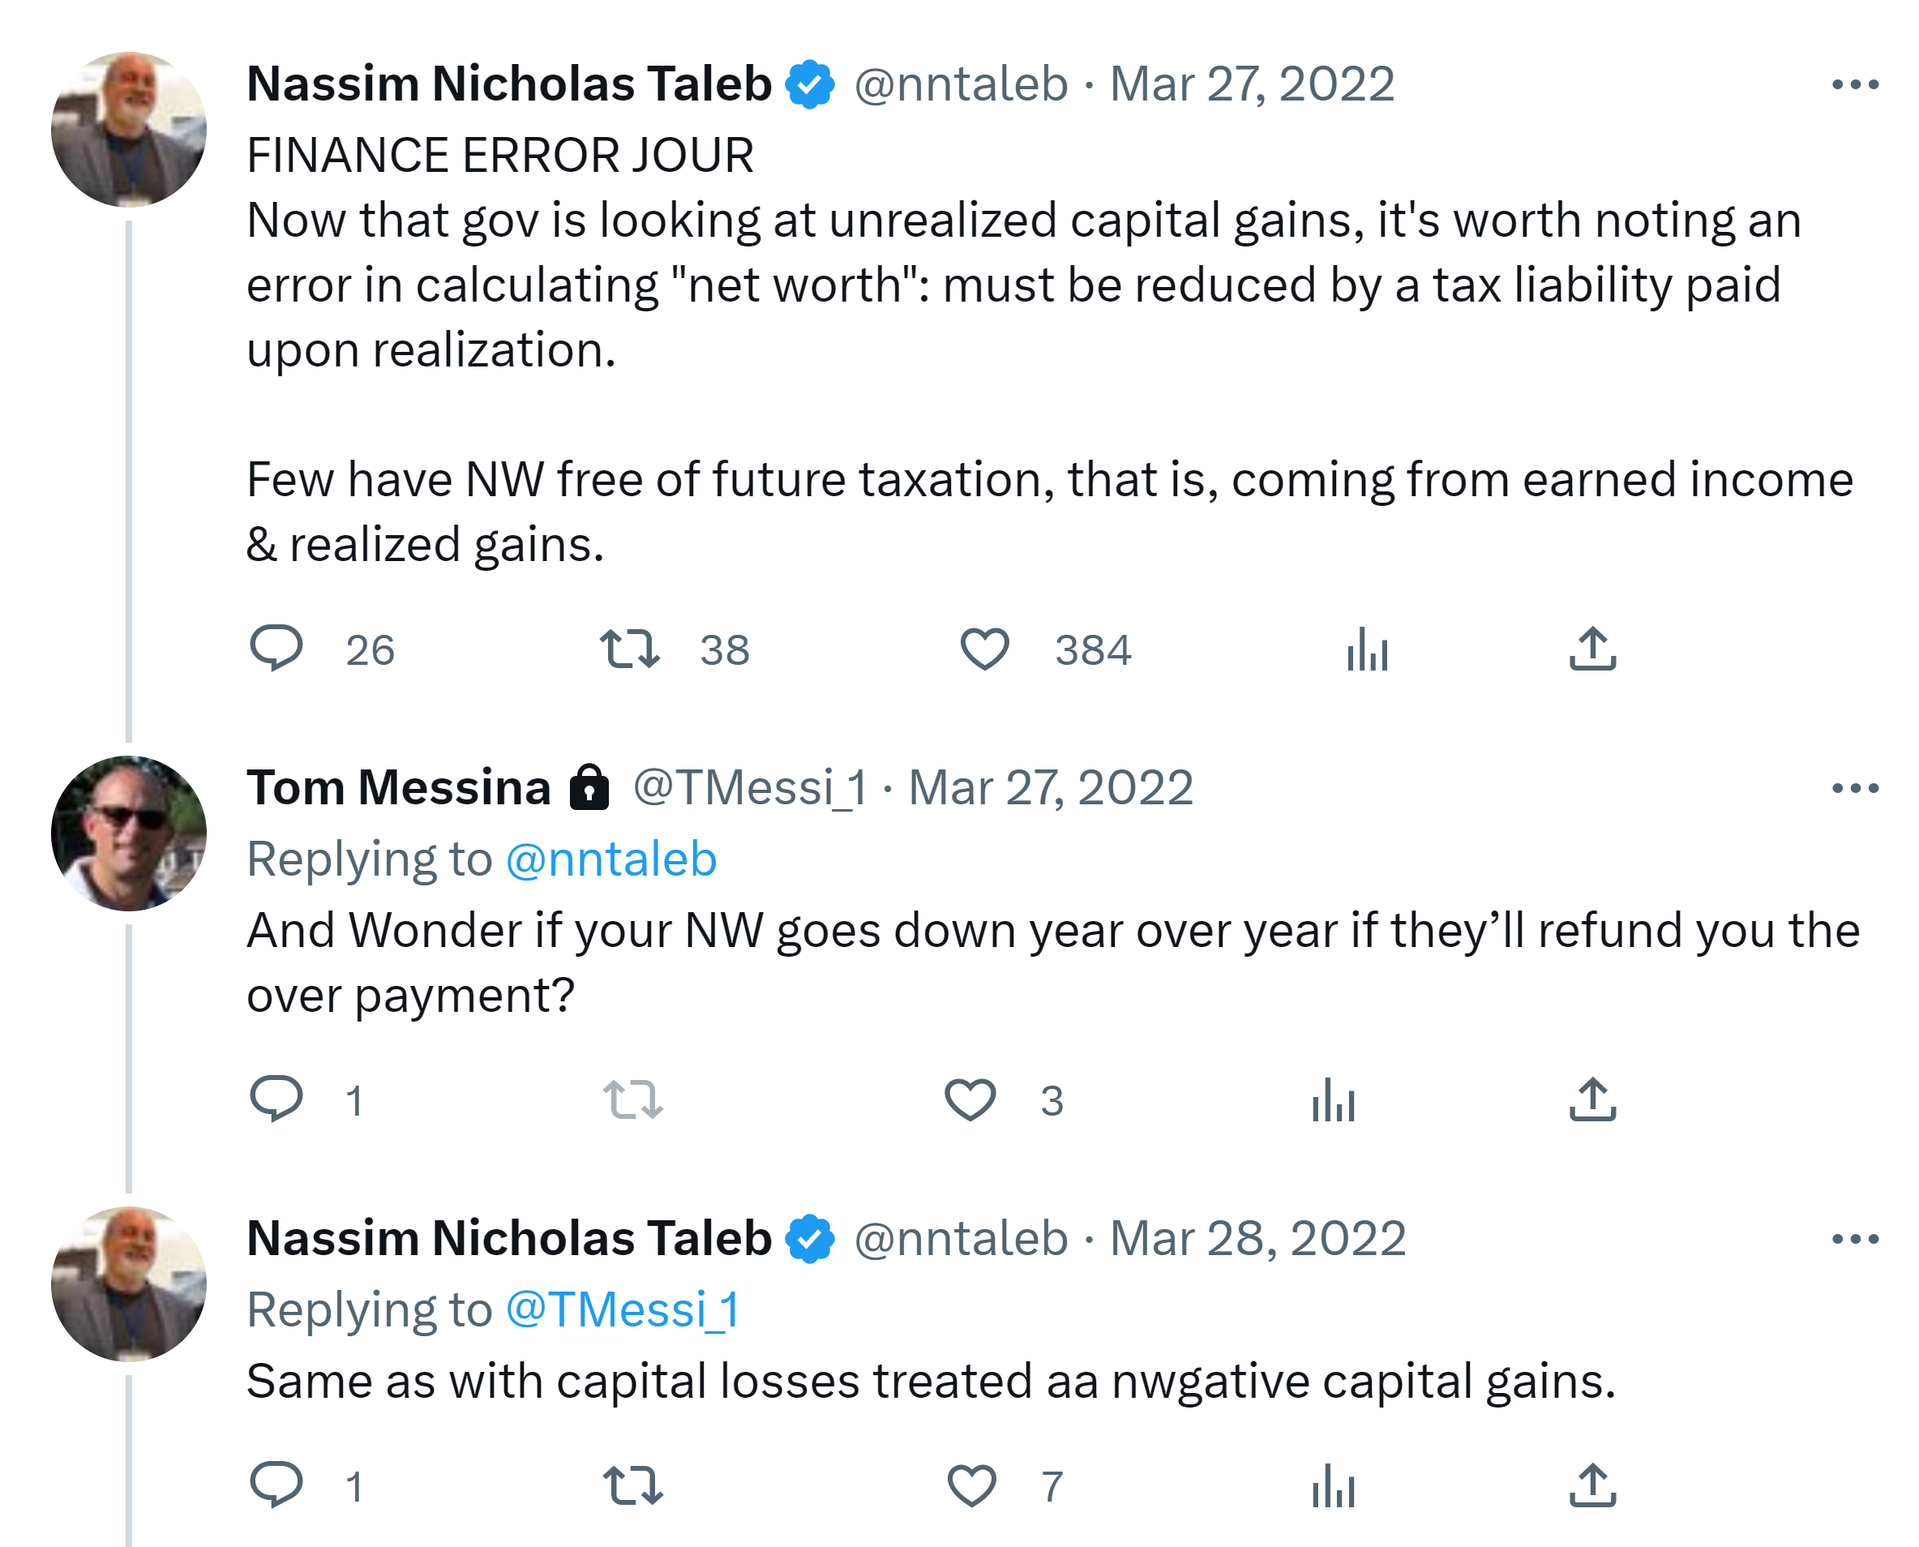View analytics on Tom Messina's reply
This screenshot has width=1919, height=1547.
1333,1099
